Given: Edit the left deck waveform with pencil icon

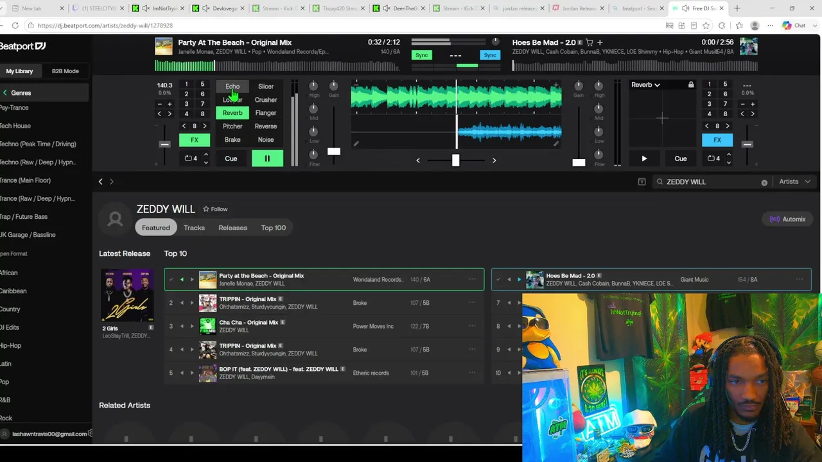Looking at the screenshot, I should click(x=356, y=144).
